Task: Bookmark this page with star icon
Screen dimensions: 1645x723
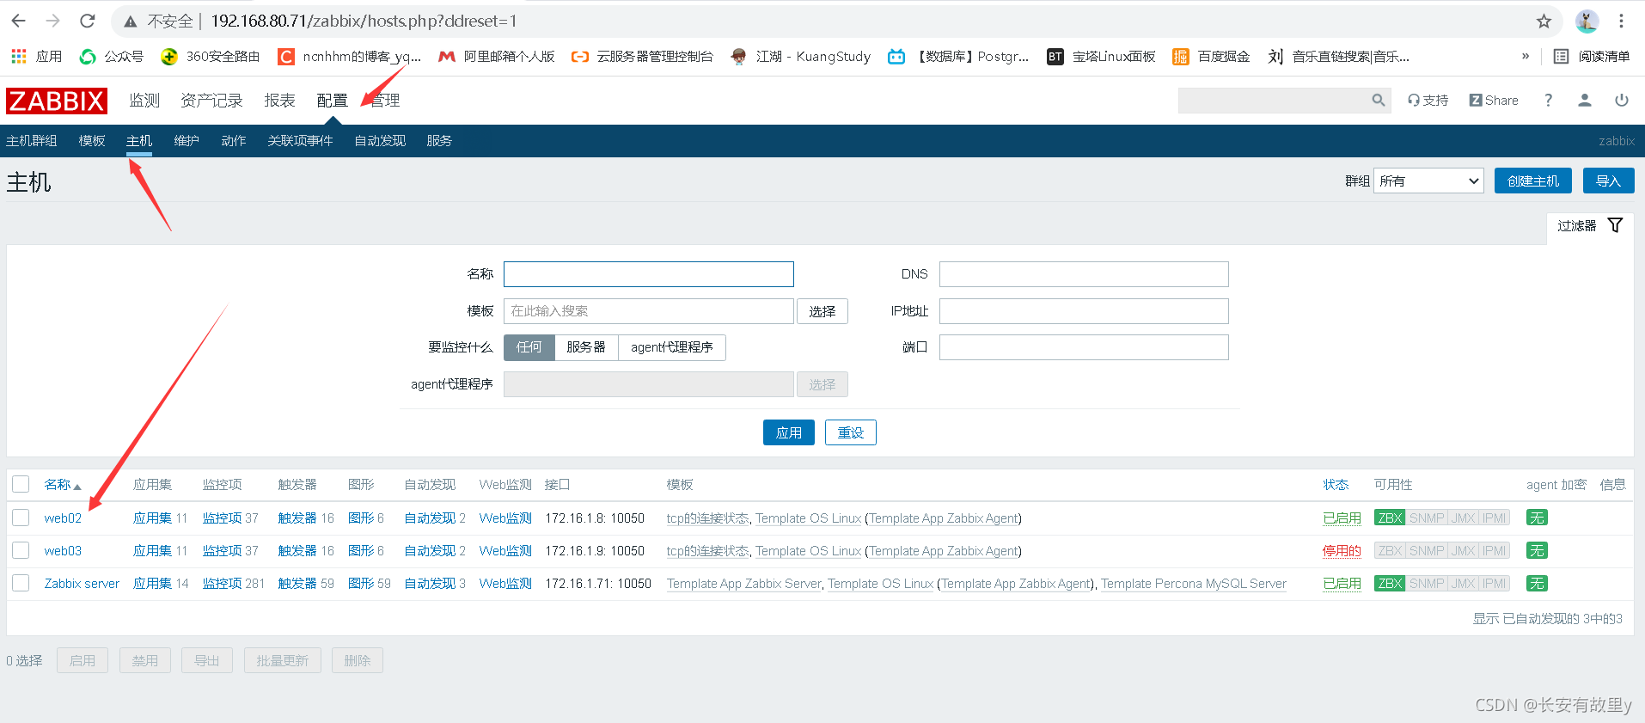Action: [1544, 21]
